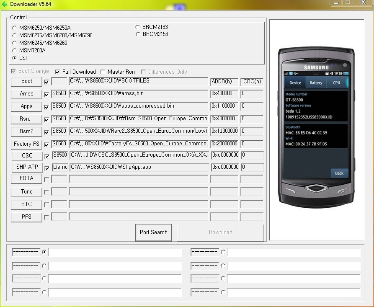The image size is (374, 307).
Task: Select the LSI radio button
Action: point(15,58)
